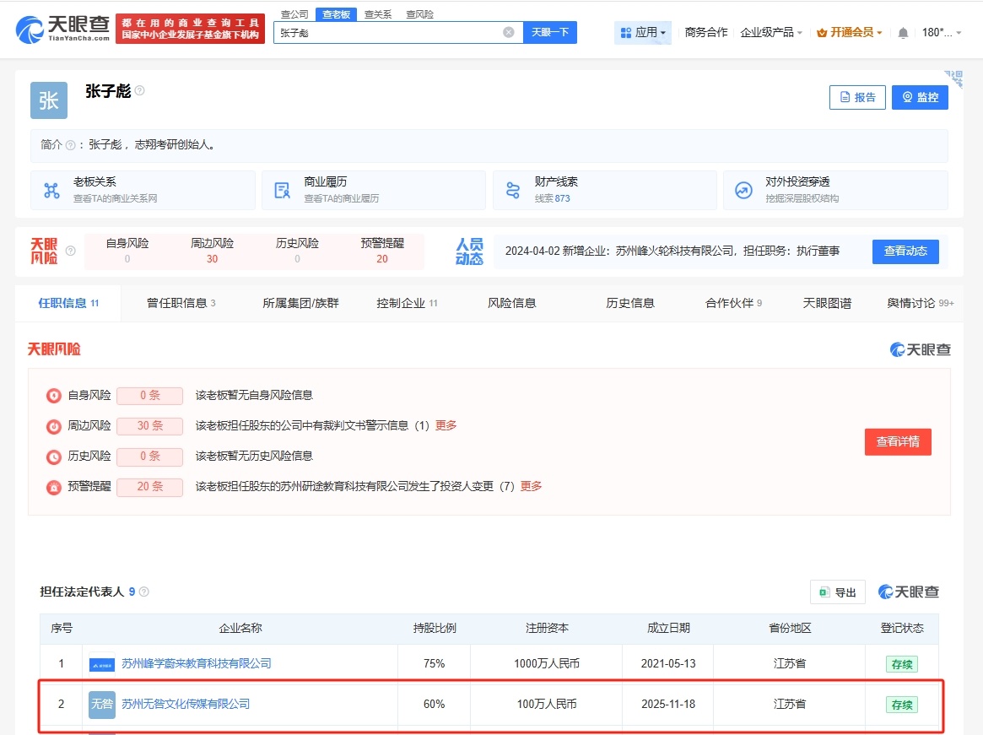This screenshot has width=983, height=735.
Task: Click the red 查看详情 button
Action: [x=898, y=441]
